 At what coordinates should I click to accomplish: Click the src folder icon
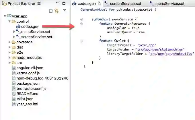(x=14, y=63)
